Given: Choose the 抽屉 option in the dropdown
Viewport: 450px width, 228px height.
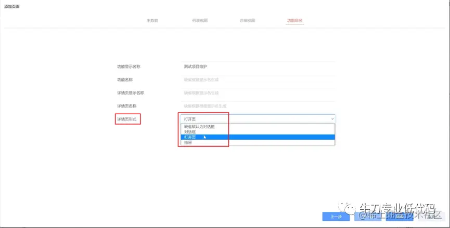Looking at the screenshot, I should pos(258,142).
